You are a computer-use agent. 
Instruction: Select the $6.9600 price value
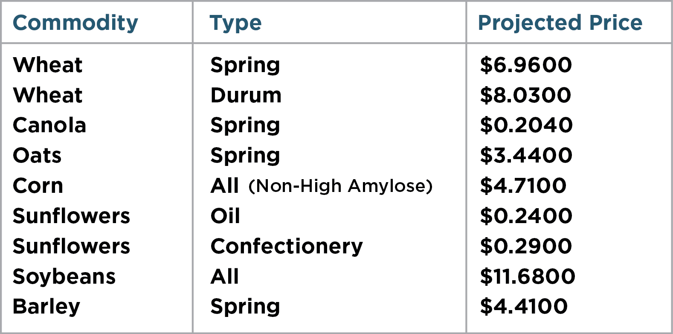(526, 65)
